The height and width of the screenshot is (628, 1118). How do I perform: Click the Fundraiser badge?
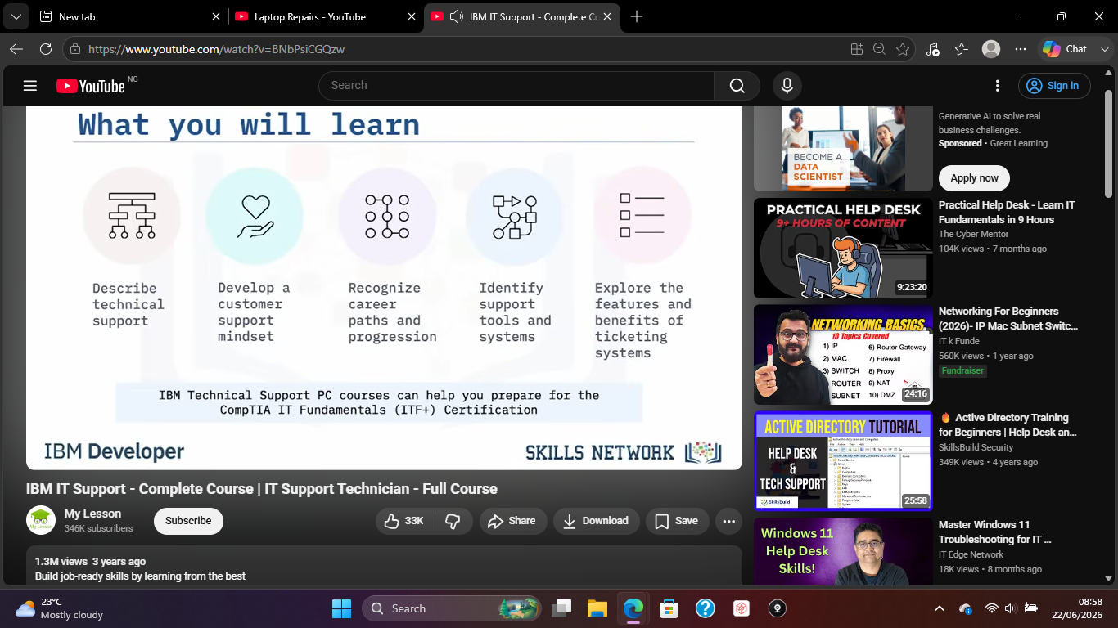[962, 370]
